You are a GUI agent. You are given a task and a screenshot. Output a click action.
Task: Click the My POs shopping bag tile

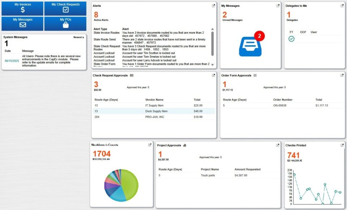pos(65,23)
